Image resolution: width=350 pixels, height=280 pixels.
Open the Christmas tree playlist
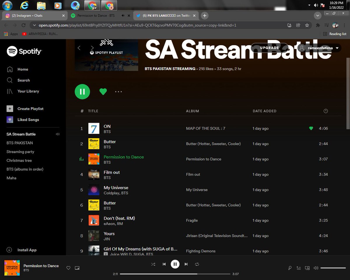(19, 160)
